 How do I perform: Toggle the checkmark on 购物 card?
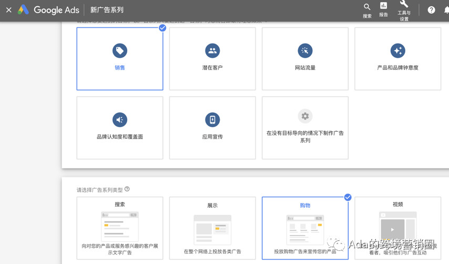tap(348, 197)
